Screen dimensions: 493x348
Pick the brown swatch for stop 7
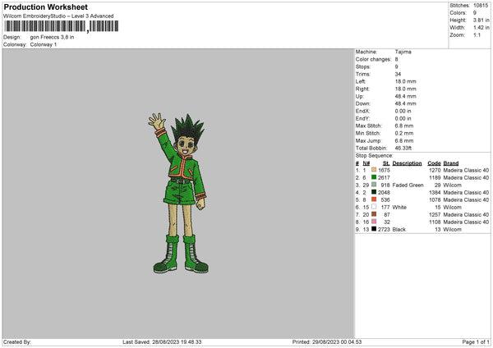(373, 214)
